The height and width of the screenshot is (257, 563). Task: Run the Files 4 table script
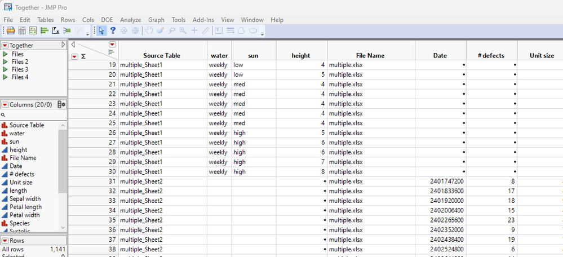[x=5, y=77]
